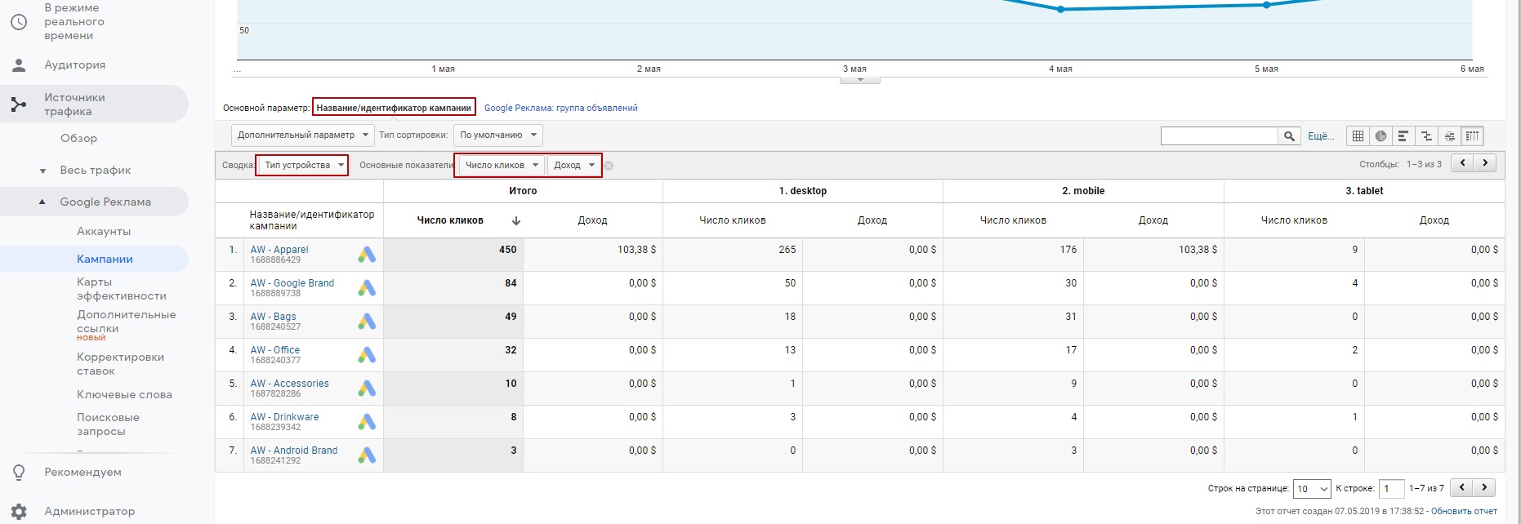Open Аккаунты under Google Реклама
1521x524 pixels.
[x=104, y=232]
